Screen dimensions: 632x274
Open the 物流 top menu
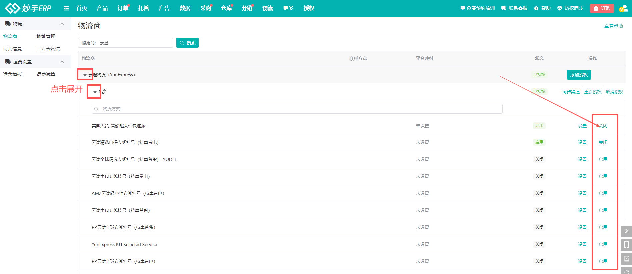pos(268,8)
